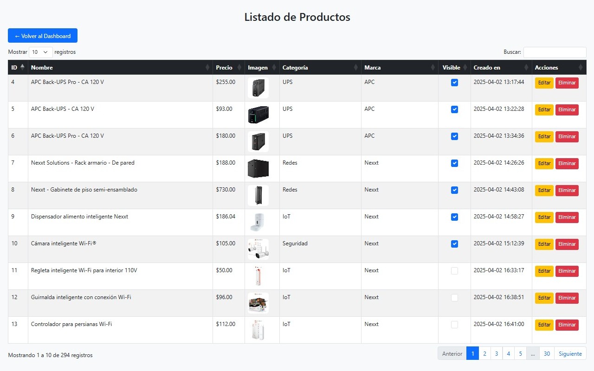Select the Siguiente pagination link
Image resolution: width=594 pixels, height=371 pixels.
tap(570, 353)
